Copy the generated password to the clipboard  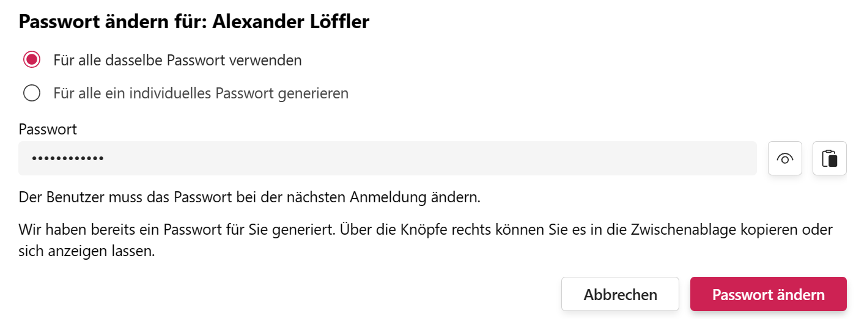pos(830,158)
